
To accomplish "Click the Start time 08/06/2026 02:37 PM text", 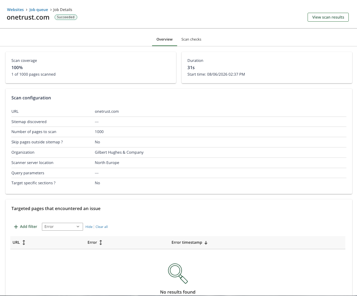I will [x=216, y=74].
